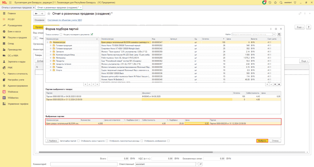Mark the report as favorite star
Screen dimensions: 314x167
click(x=49, y=14)
